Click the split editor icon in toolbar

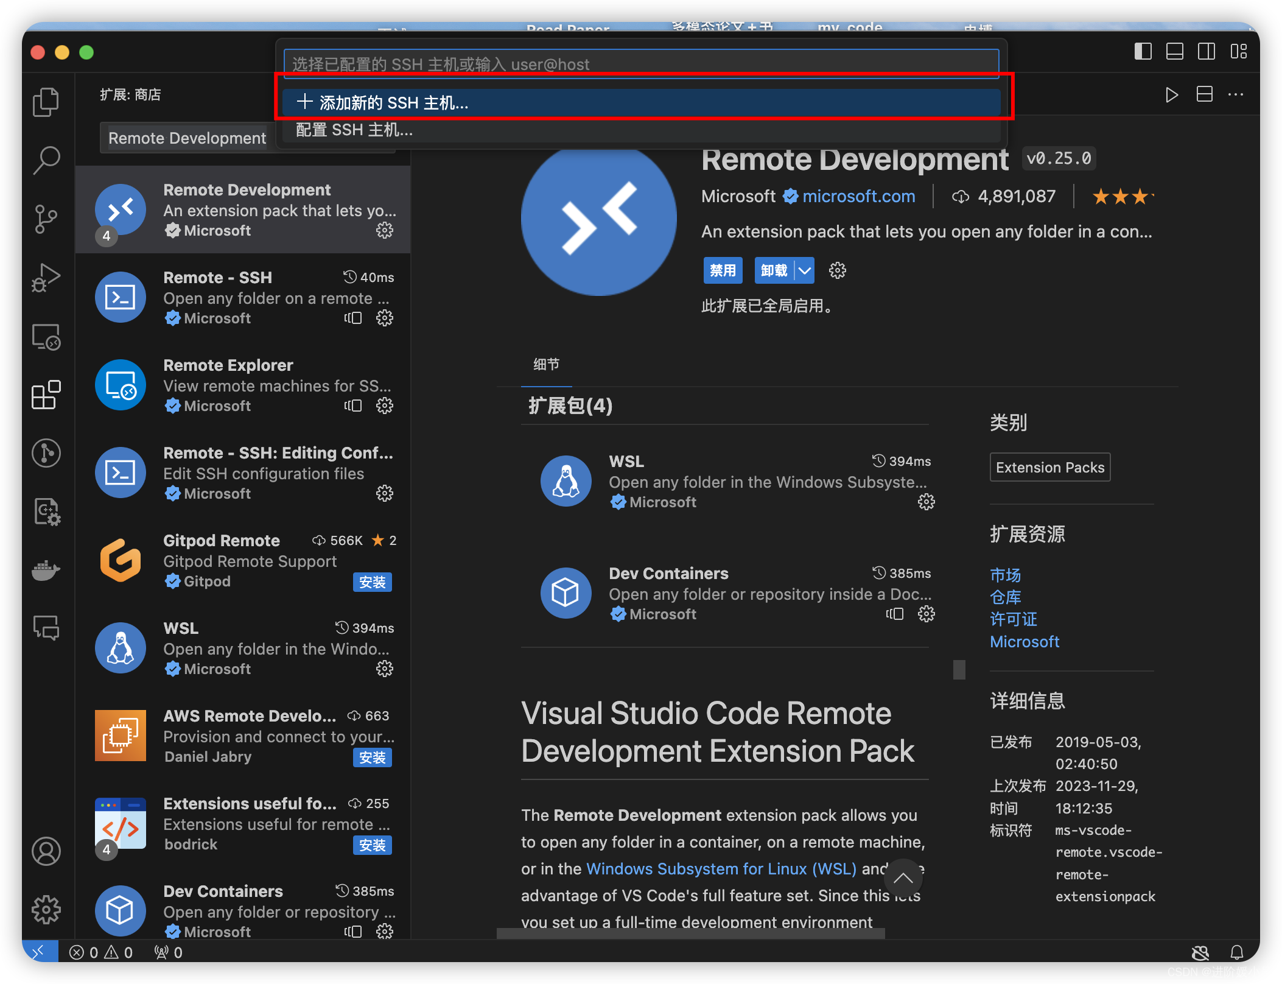point(1204,94)
